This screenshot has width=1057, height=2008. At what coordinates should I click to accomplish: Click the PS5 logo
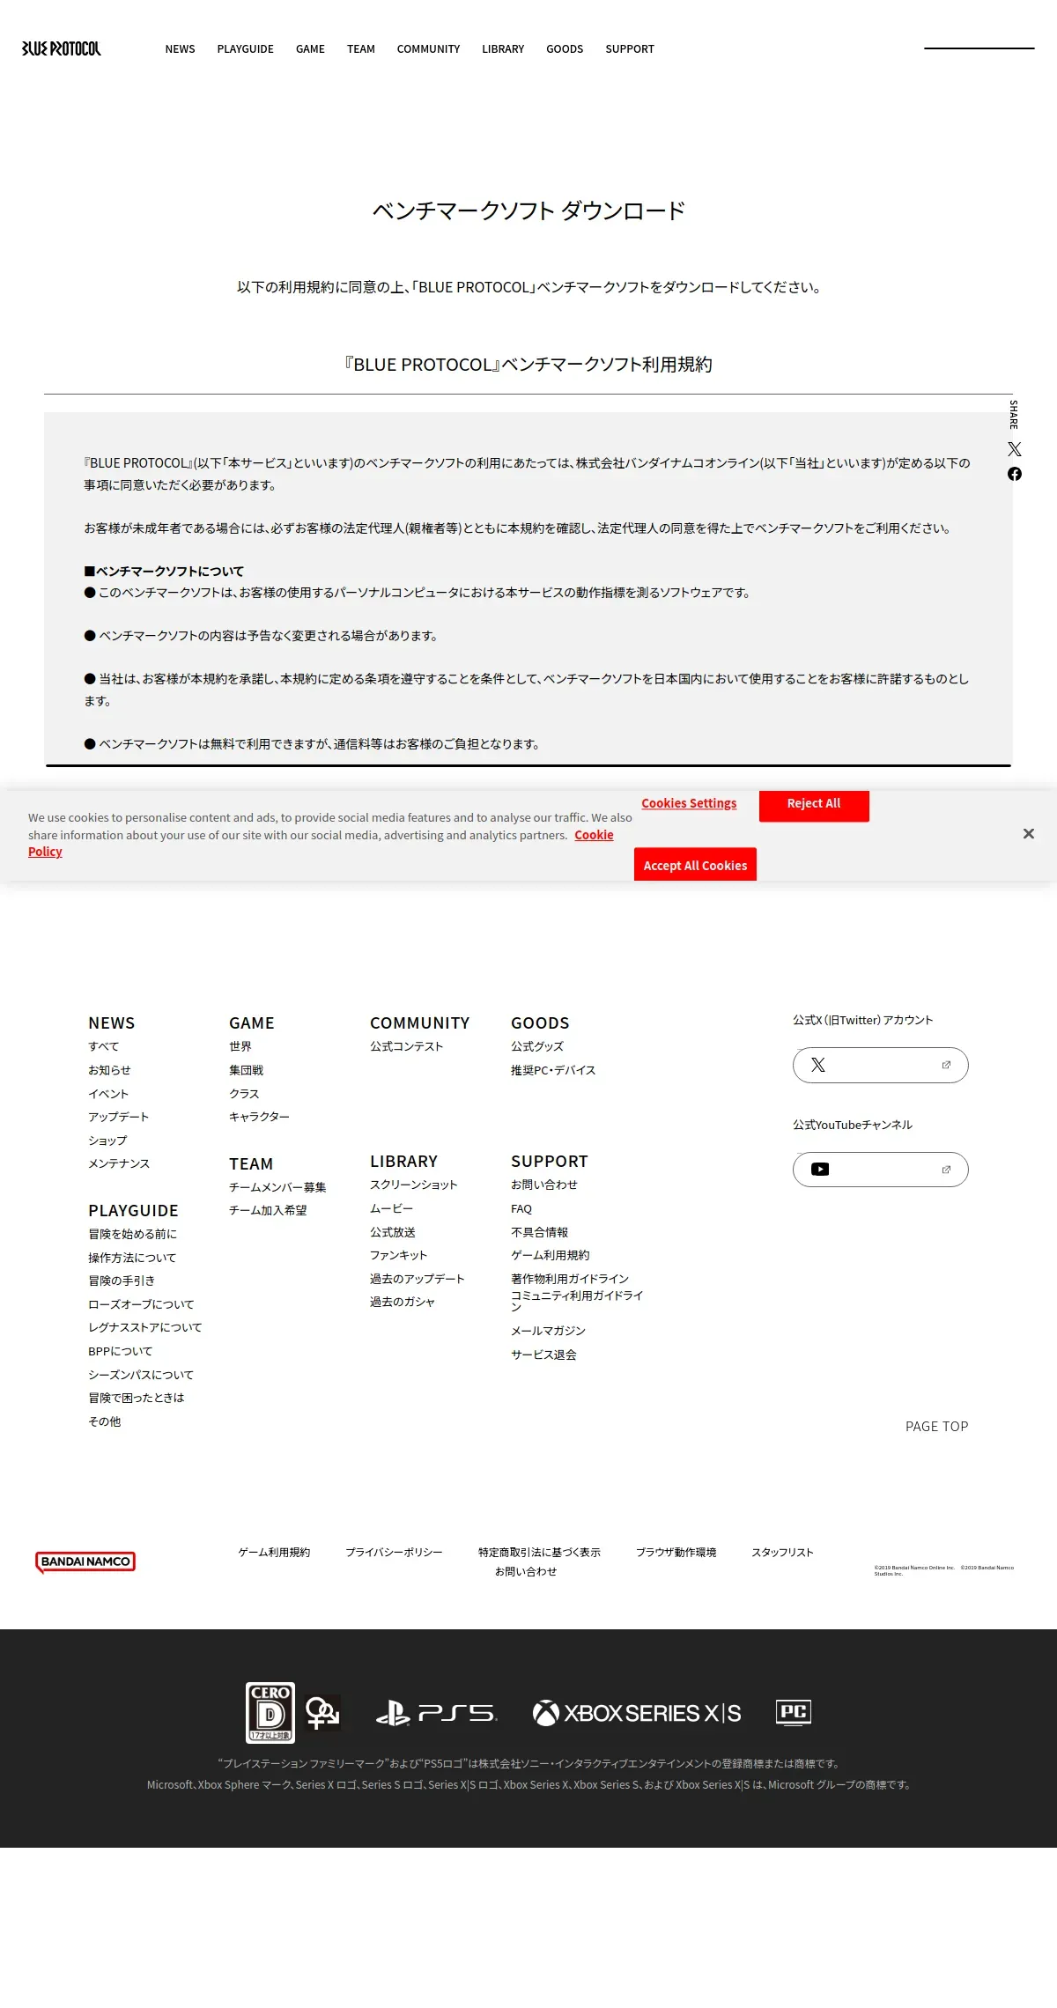[436, 1713]
